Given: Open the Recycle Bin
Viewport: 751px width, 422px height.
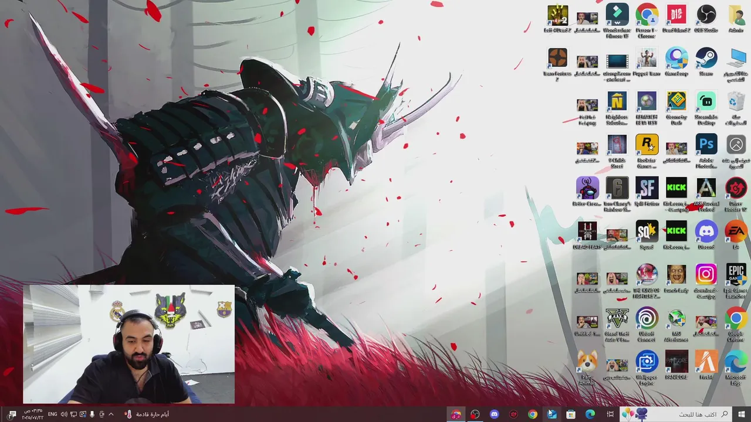Looking at the screenshot, I should [736, 108].
